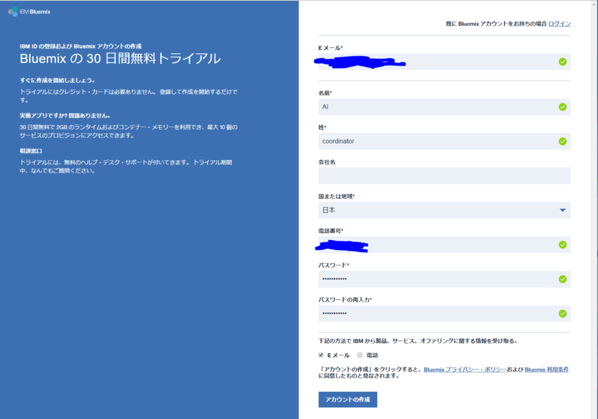The width and height of the screenshot is (598, 419).
Task: Focus the empty 会社名 input field
Action: point(444,176)
